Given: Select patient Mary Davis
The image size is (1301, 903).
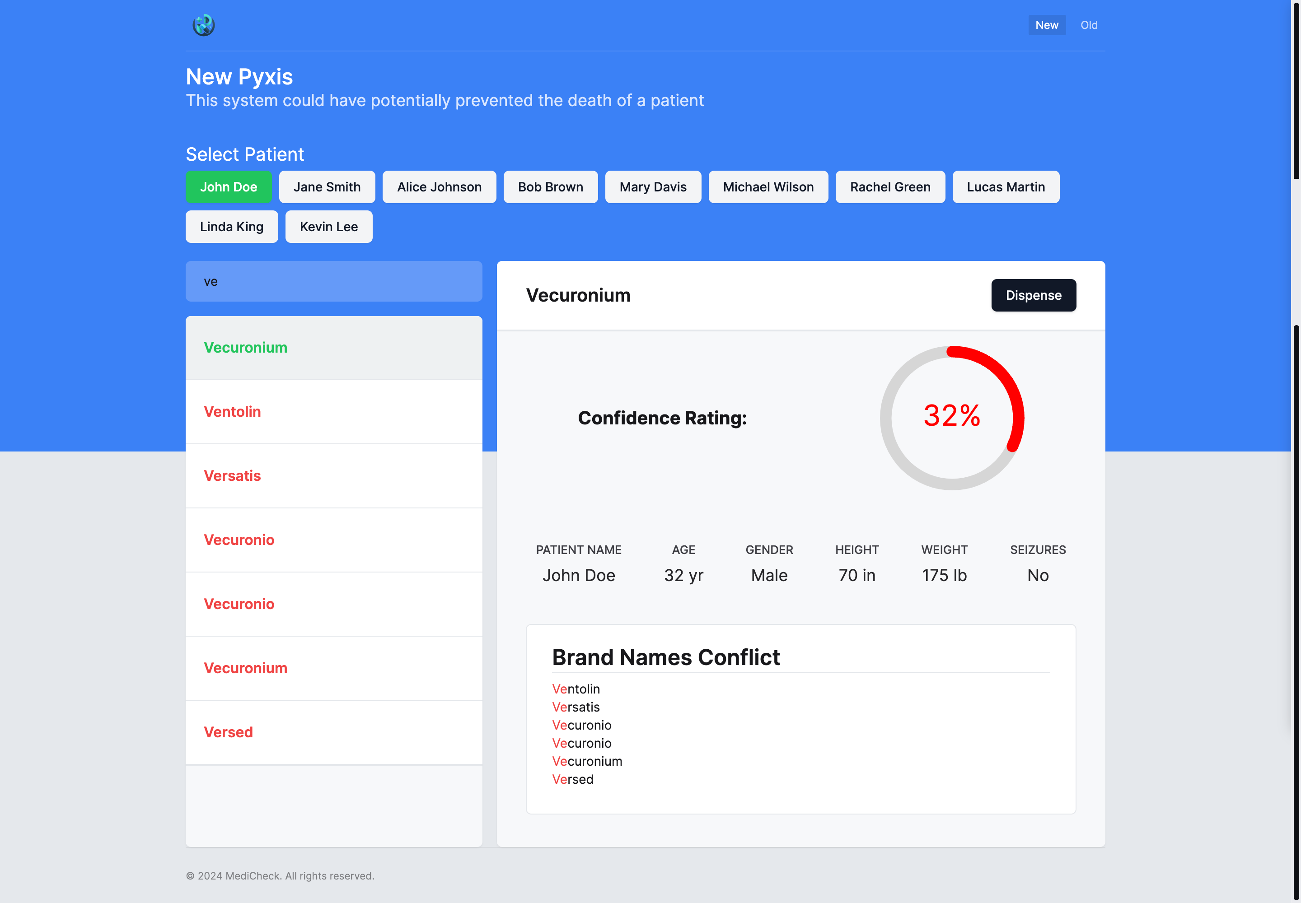Looking at the screenshot, I should coord(652,187).
